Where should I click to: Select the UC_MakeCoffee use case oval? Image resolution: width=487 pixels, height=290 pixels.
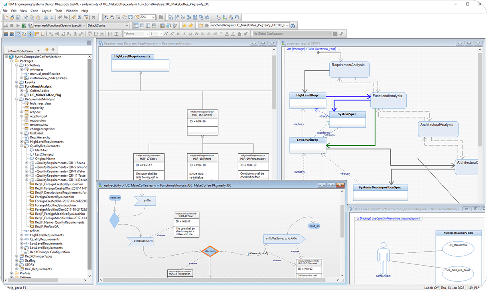(459, 248)
